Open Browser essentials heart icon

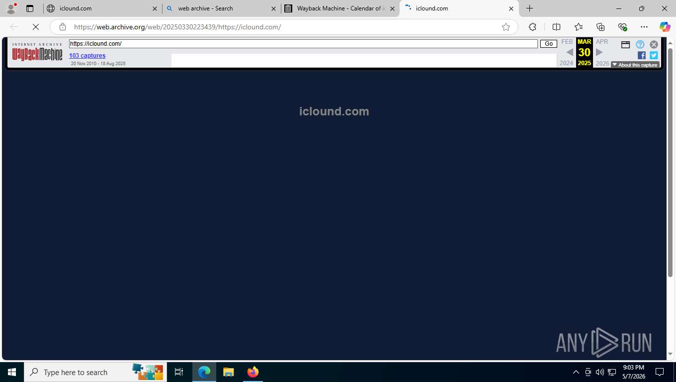pos(622,27)
